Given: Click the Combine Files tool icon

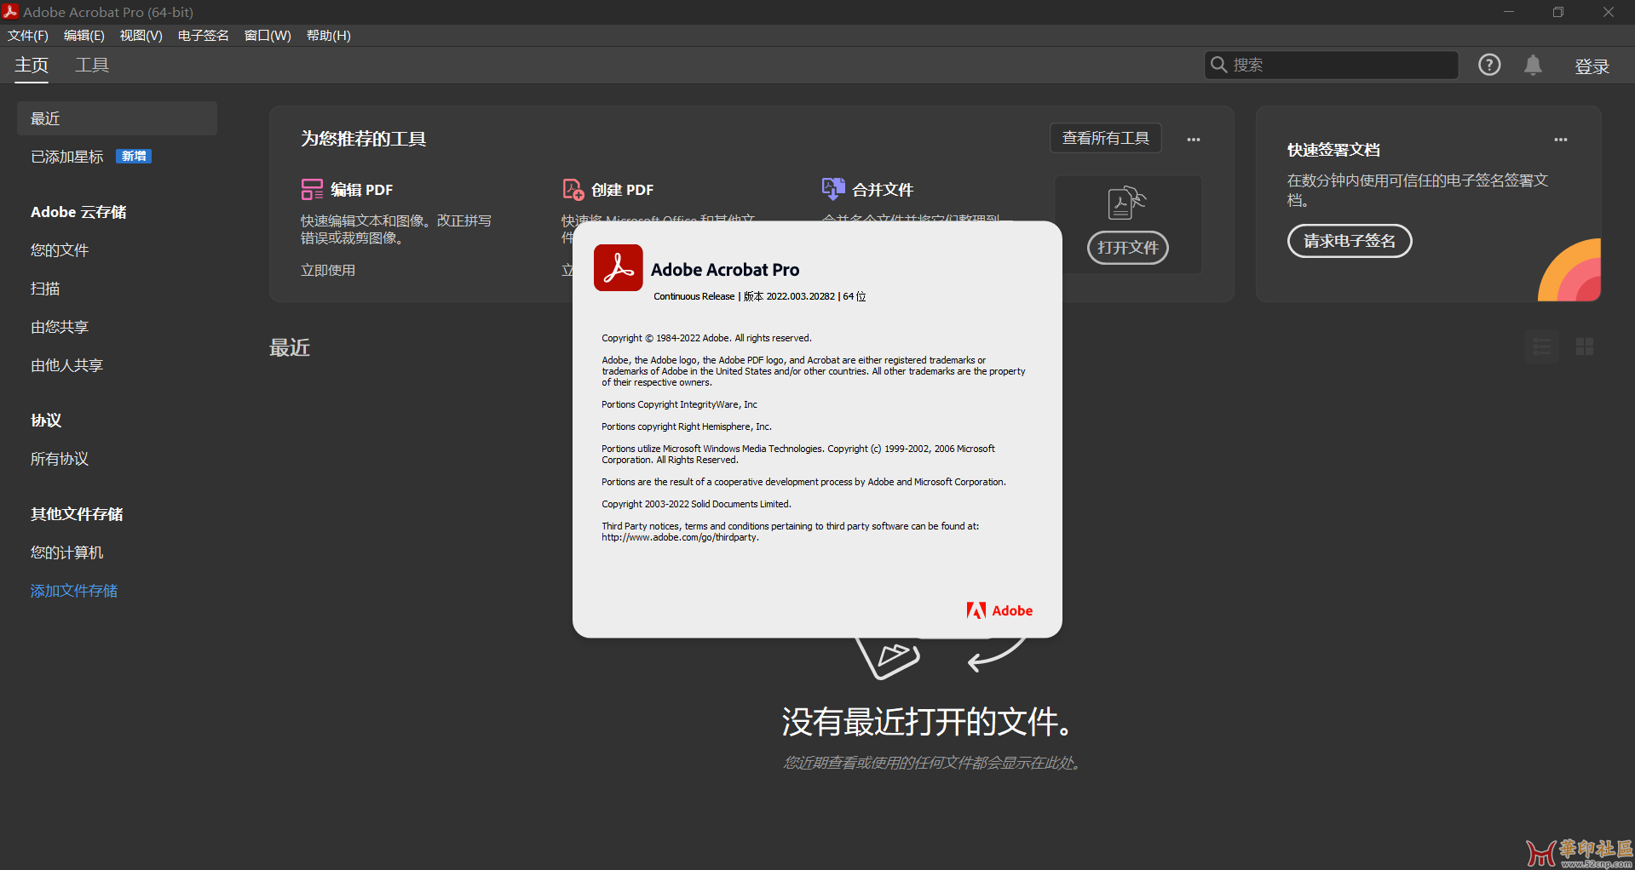Looking at the screenshot, I should [832, 188].
